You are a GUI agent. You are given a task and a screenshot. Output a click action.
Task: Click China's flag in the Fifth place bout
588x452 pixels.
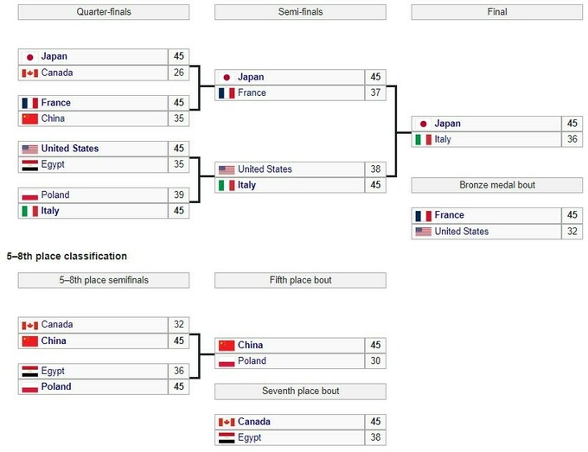[x=227, y=346]
